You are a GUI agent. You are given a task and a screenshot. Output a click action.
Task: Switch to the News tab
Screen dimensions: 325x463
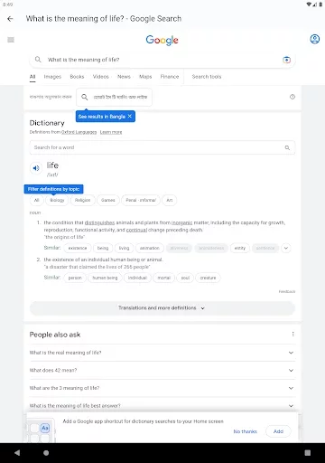pyautogui.click(x=124, y=77)
